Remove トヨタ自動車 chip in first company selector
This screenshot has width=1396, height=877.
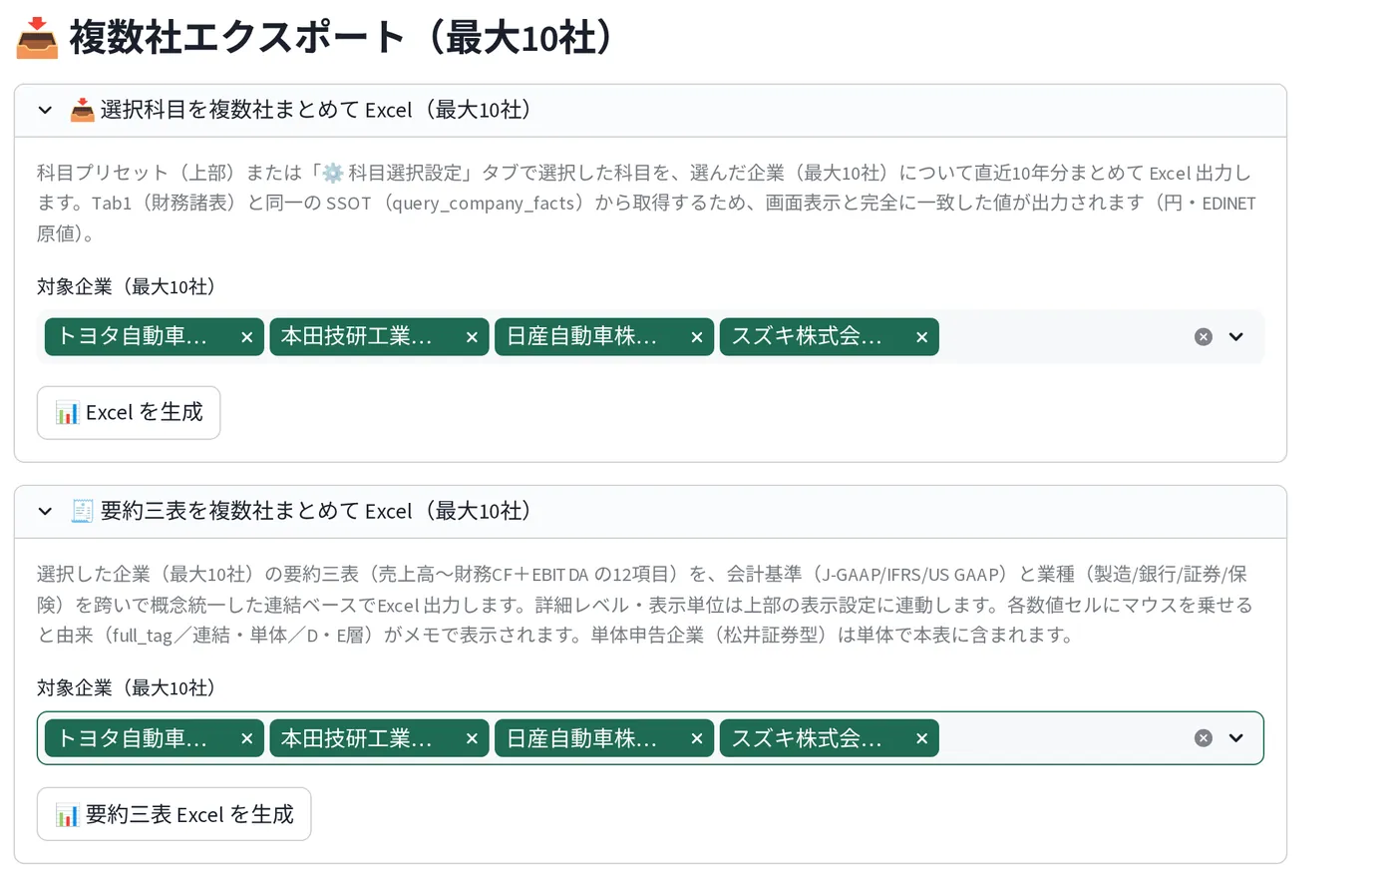point(246,337)
